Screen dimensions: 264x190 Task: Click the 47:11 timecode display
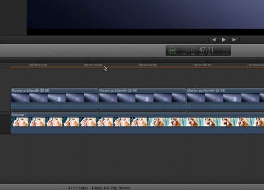[198, 50]
